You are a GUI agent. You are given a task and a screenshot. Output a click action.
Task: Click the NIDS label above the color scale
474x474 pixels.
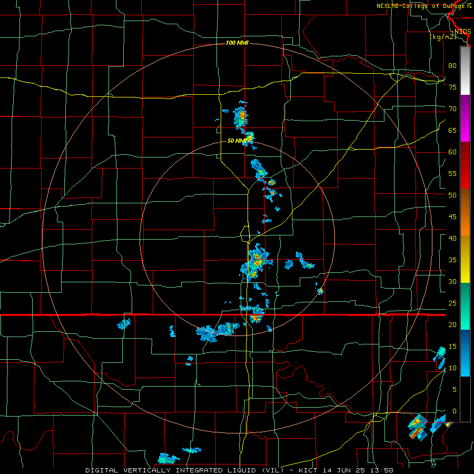tap(462, 32)
